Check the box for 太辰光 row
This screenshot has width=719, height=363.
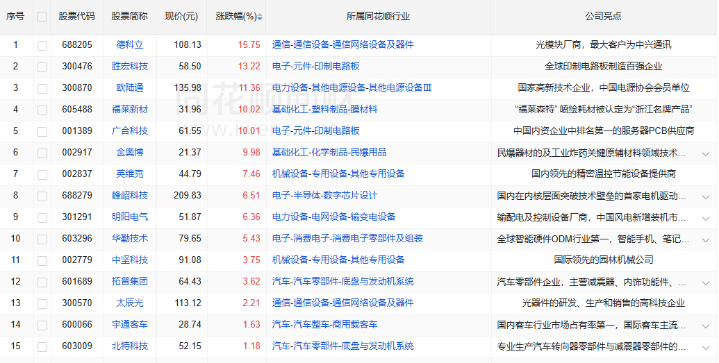[x=42, y=304]
